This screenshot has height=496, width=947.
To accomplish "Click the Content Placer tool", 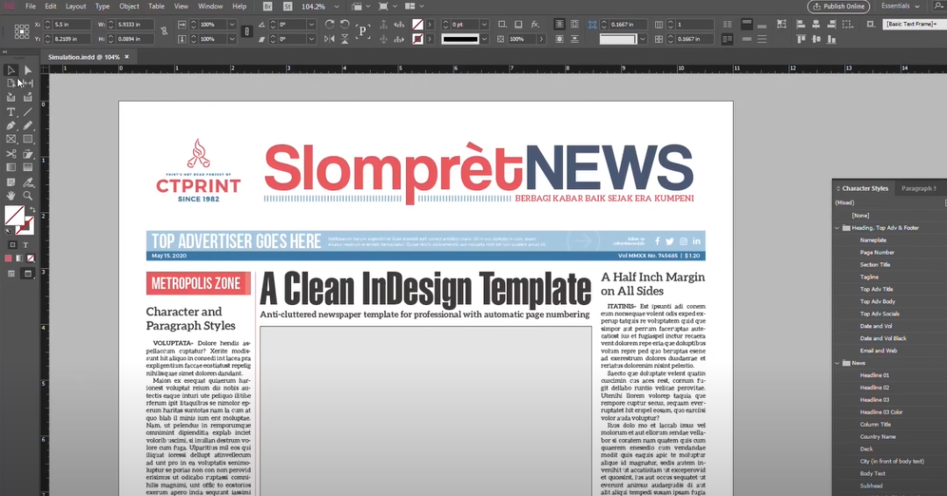I will coord(28,97).
